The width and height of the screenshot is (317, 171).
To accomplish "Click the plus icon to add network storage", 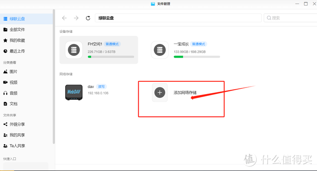I will click(x=160, y=92).
